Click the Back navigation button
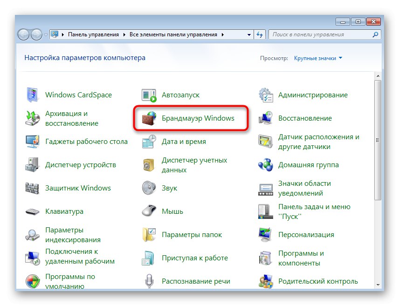Screen dimensions: 399x306 [x=23, y=34]
